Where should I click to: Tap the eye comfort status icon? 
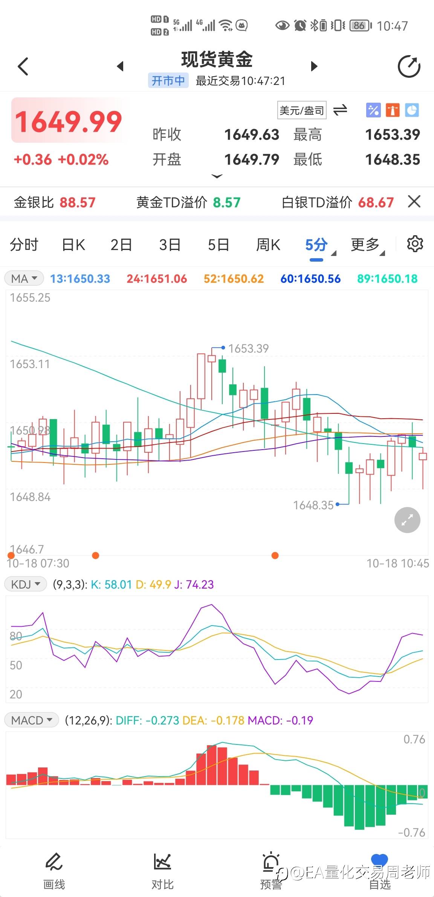click(283, 25)
